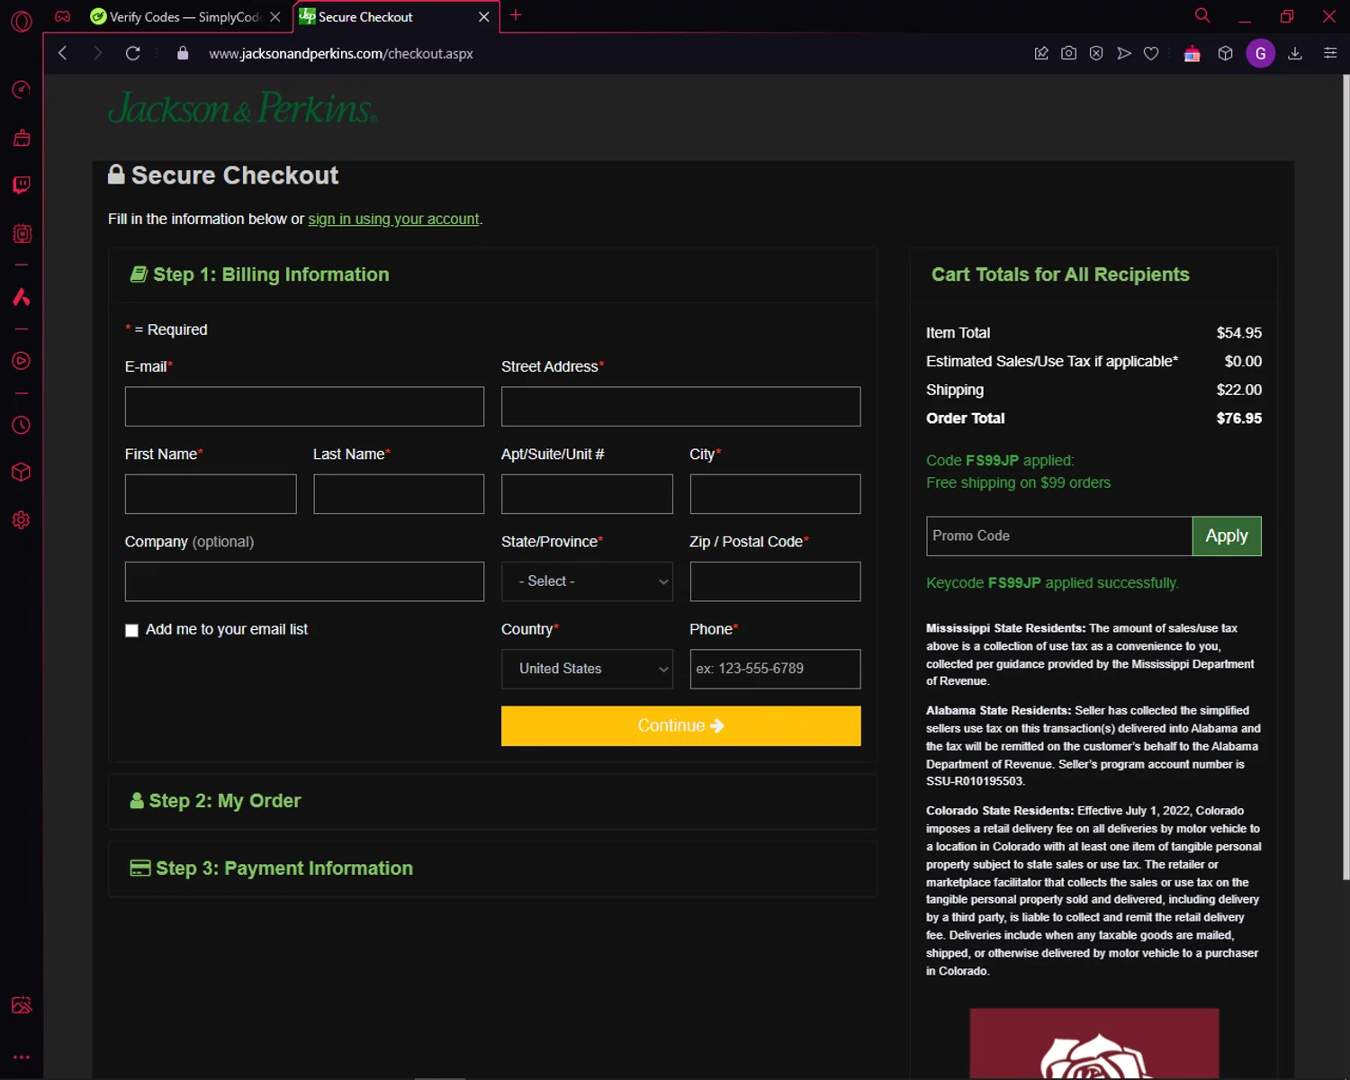
Task: Reload the checkout page
Action: (x=133, y=53)
